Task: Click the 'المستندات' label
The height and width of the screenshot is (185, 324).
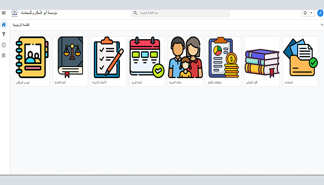Action: 289,82
